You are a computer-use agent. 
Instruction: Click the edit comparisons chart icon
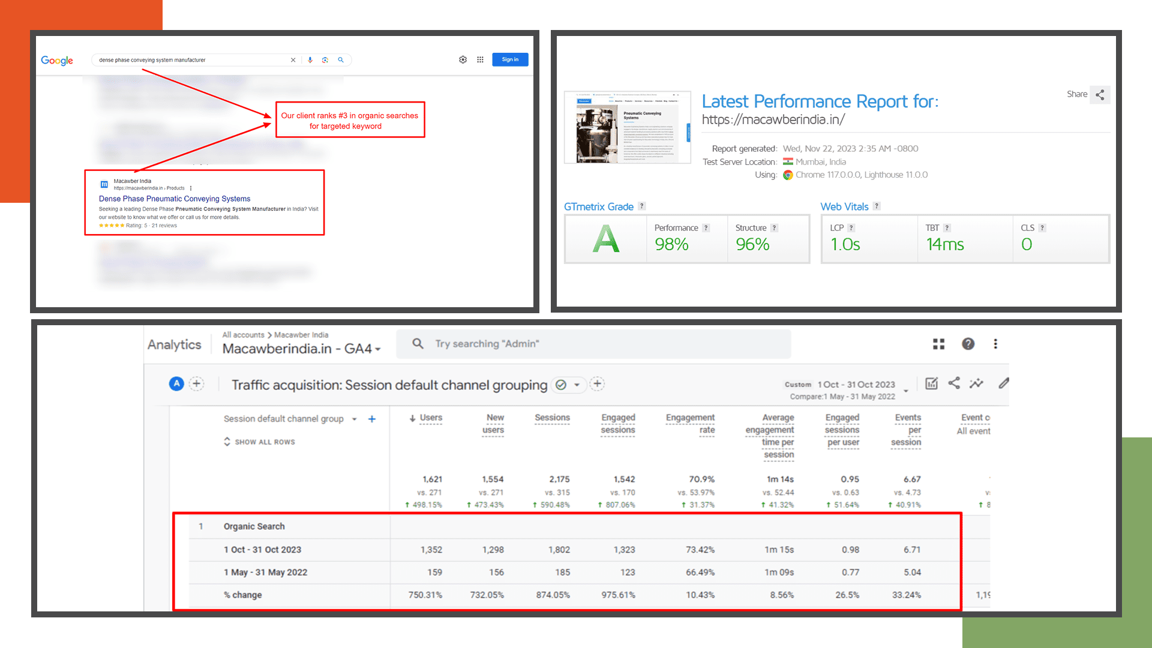click(931, 383)
